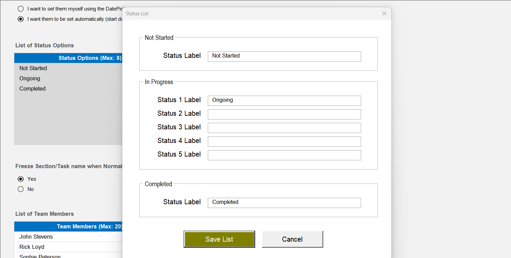Click the Not Started status label input field
This screenshot has width=511, height=258.
284,56
